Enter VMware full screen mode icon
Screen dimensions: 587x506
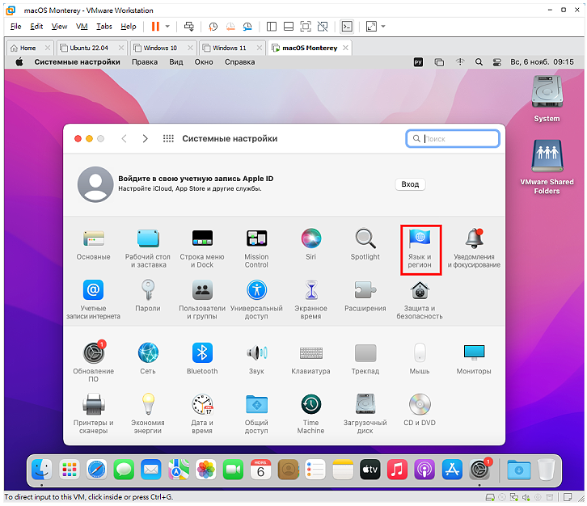[x=306, y=26]
